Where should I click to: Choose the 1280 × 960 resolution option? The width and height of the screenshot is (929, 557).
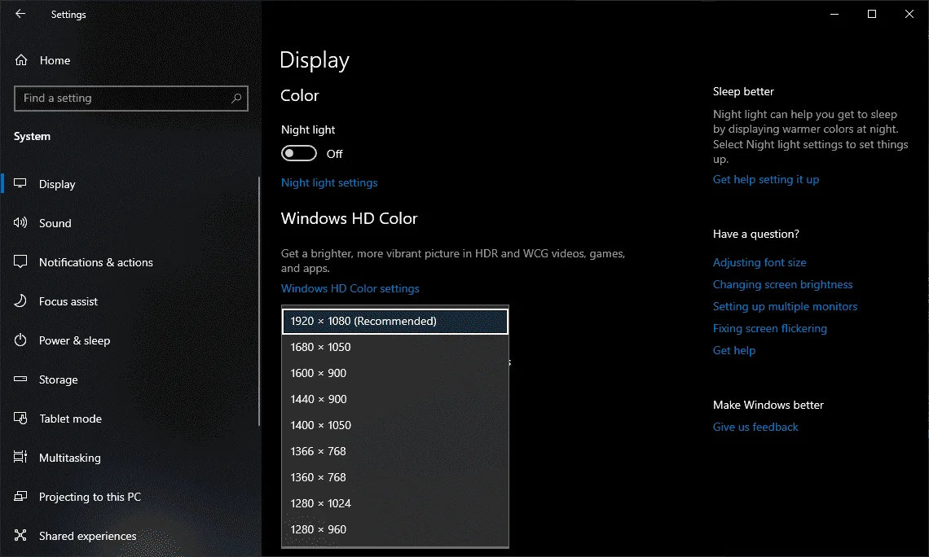395,529
